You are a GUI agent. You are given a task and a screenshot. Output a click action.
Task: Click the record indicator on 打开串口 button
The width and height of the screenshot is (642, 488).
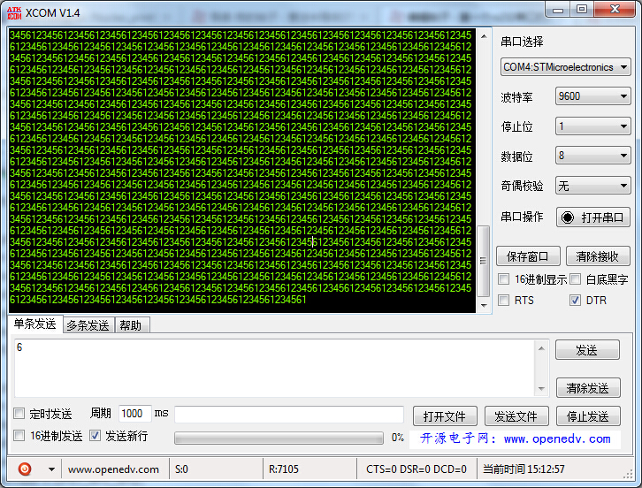(568, 217)
